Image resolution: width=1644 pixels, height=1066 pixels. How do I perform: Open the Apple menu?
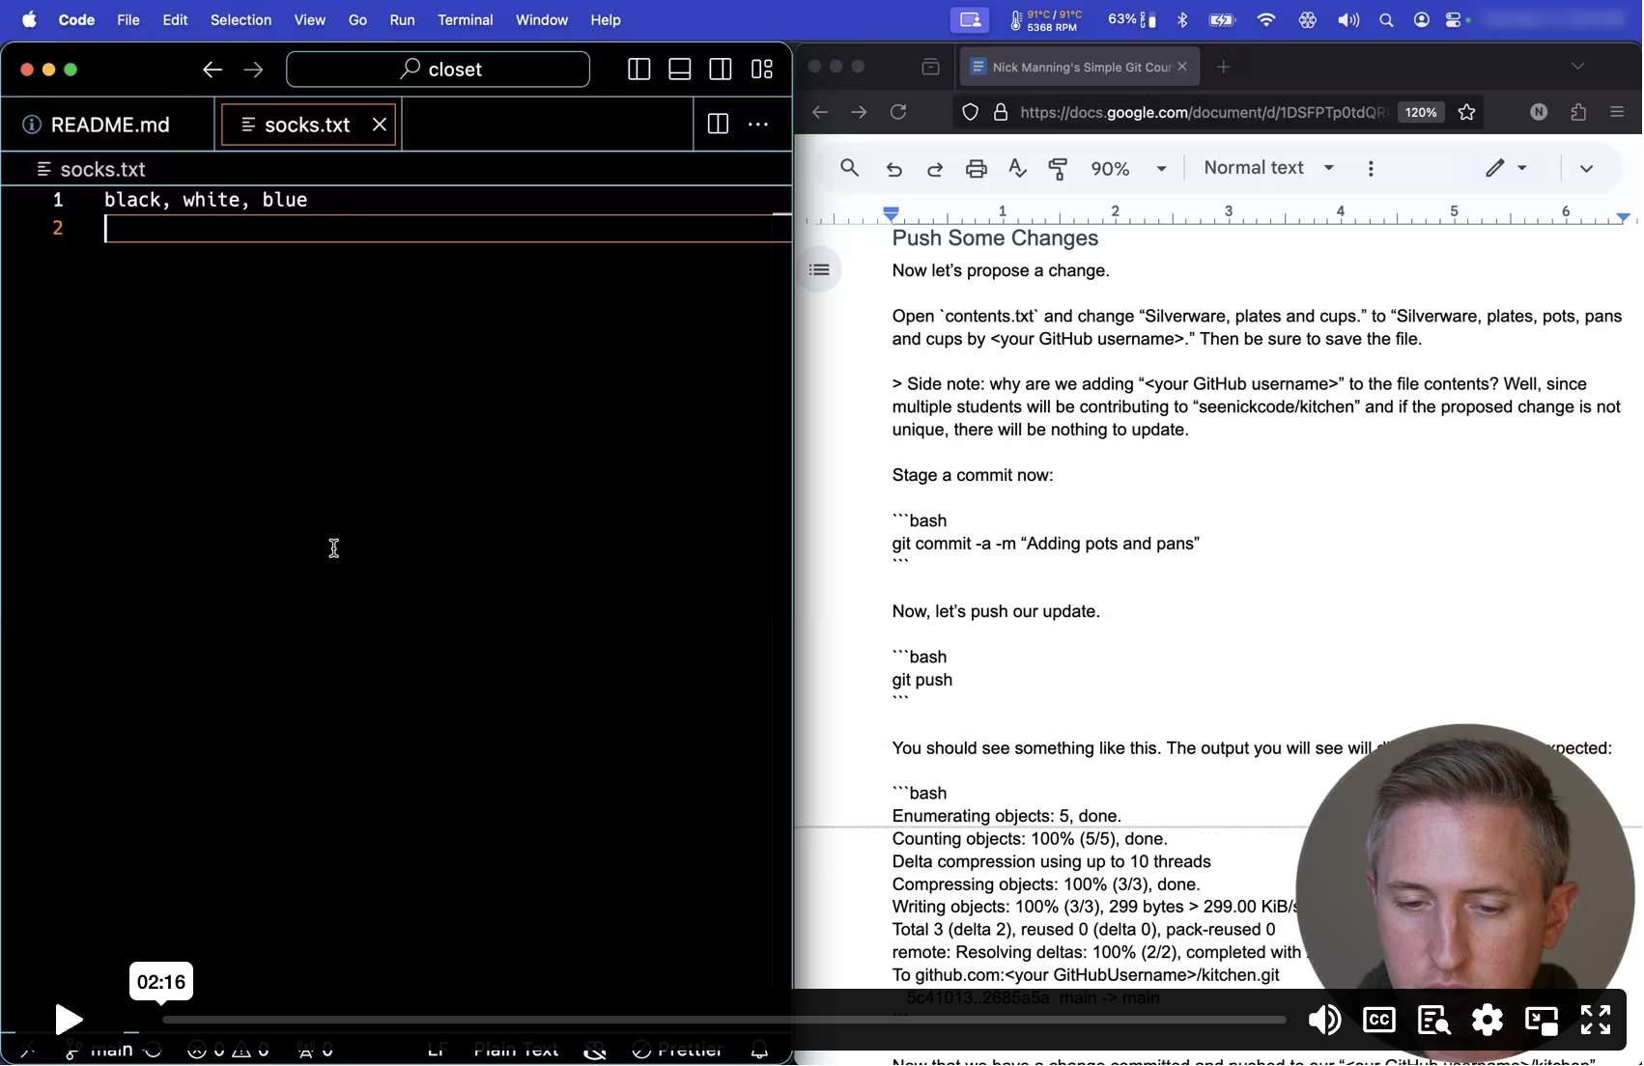tap(29, 19)
